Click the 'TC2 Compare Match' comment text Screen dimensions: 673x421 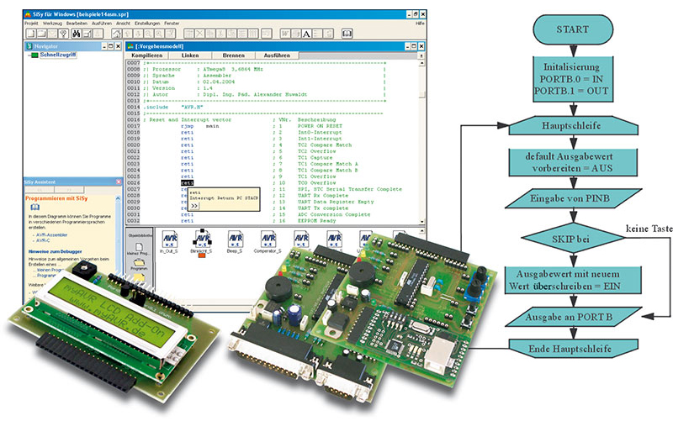[325, 145]
